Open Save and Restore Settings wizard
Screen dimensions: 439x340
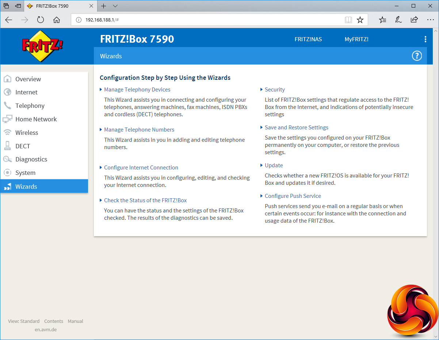(297, 127)
